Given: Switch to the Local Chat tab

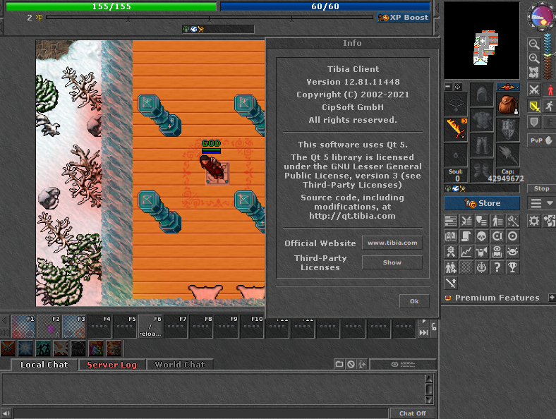Looking at the screenshot, I should coord(44,365).
